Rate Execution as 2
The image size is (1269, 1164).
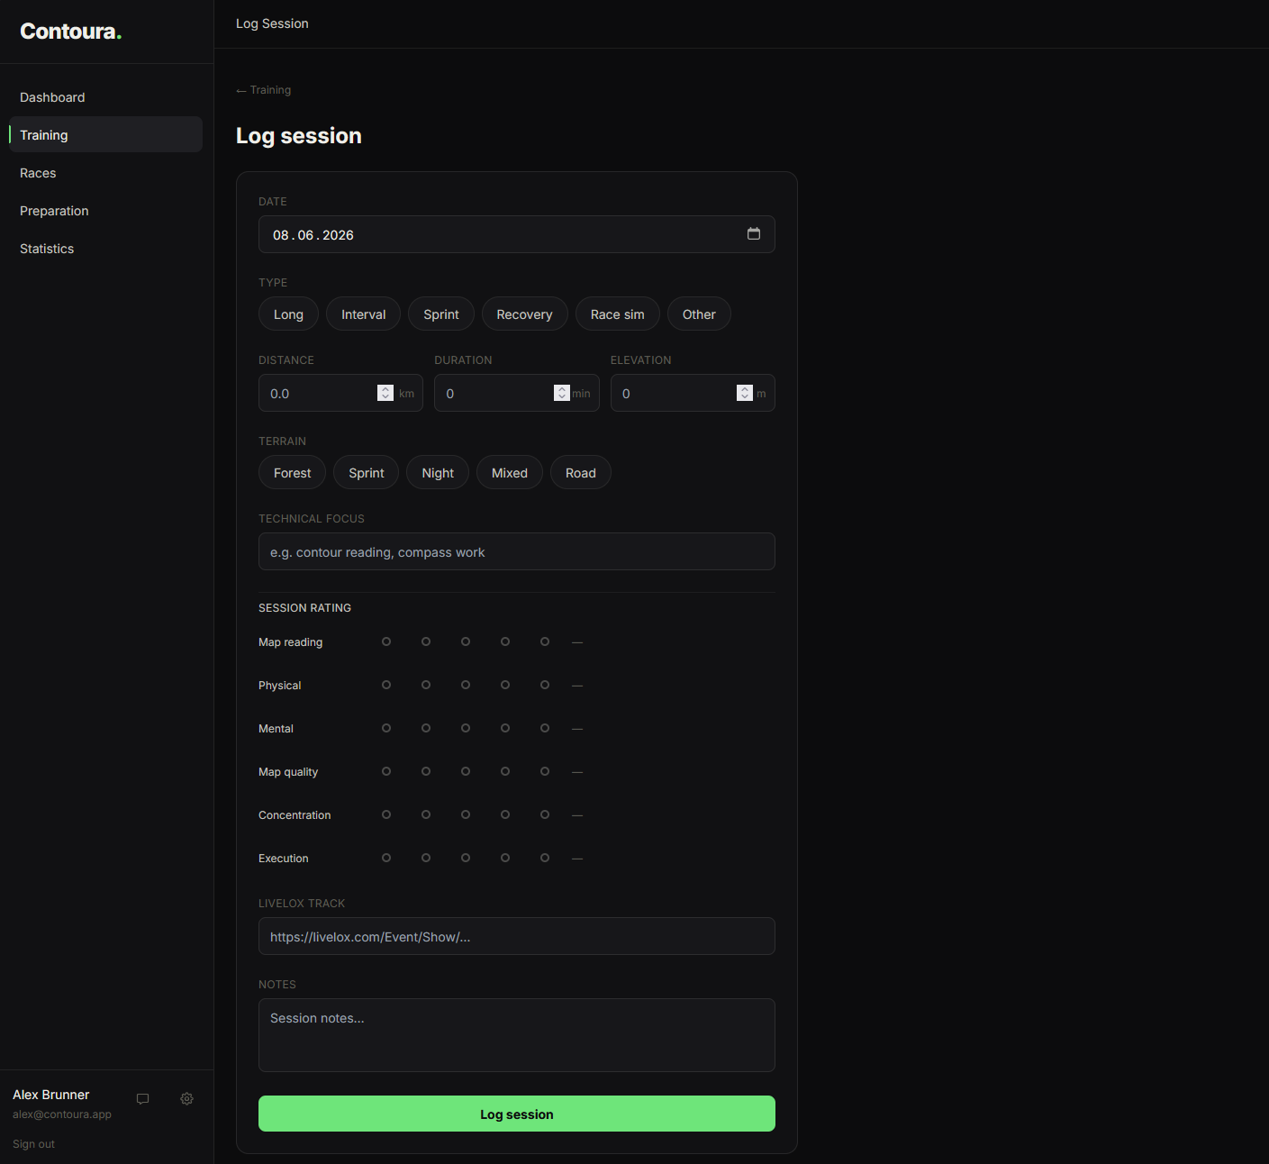click(x=426, y=858)
